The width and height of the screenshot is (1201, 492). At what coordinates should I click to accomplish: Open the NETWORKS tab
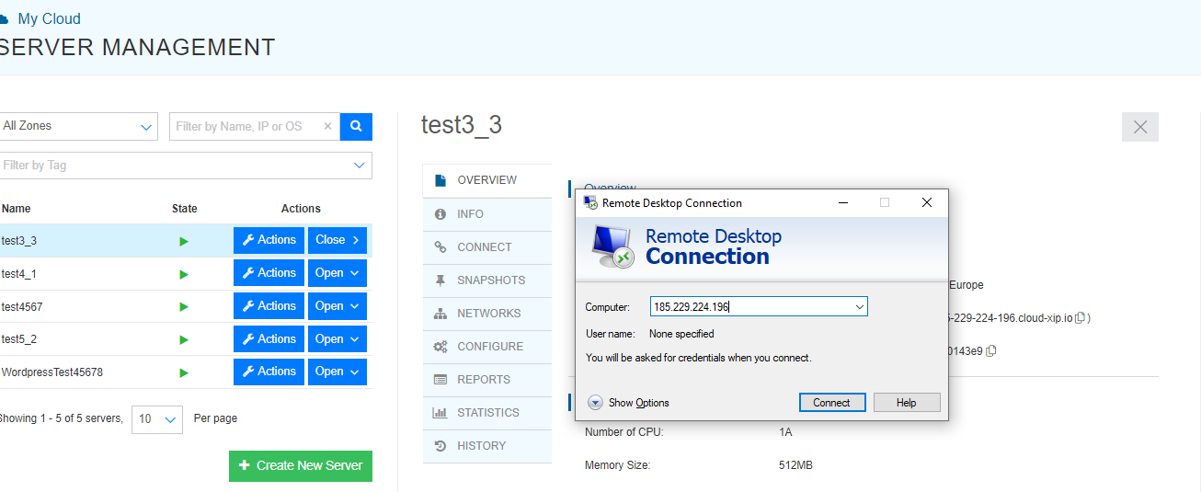(x=487, y=314)
